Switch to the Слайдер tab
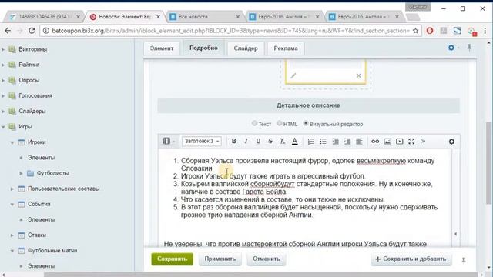 coord(246,48)
